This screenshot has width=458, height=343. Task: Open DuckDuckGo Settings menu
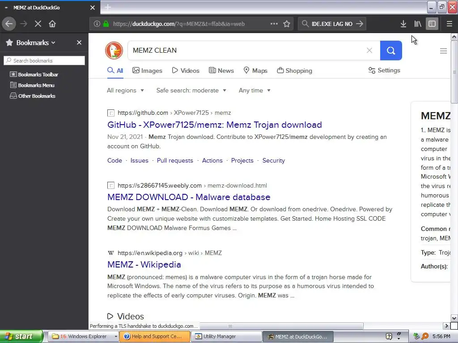click(x=384, y=70)
